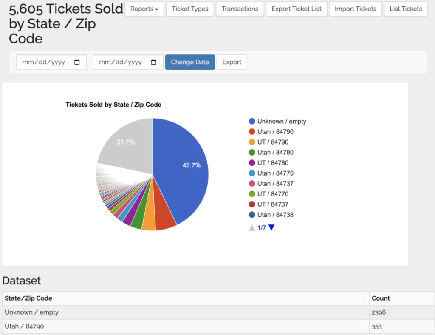Open the Ticket Types page
This screenshot has width=435, height=335.
tap(190, 9)
